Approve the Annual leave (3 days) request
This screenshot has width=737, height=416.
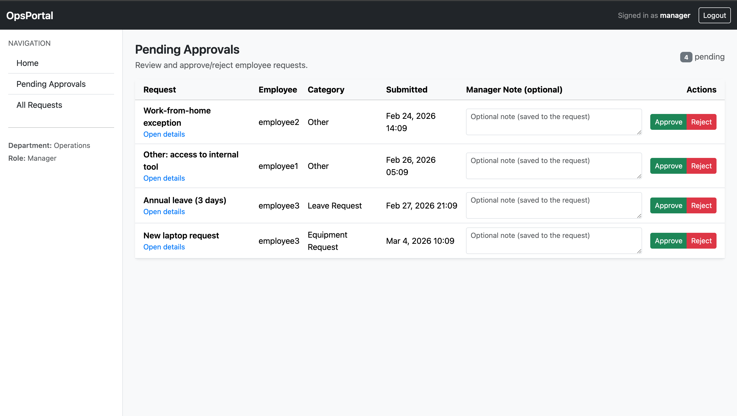pyautogui.click(x=668, y=205)
